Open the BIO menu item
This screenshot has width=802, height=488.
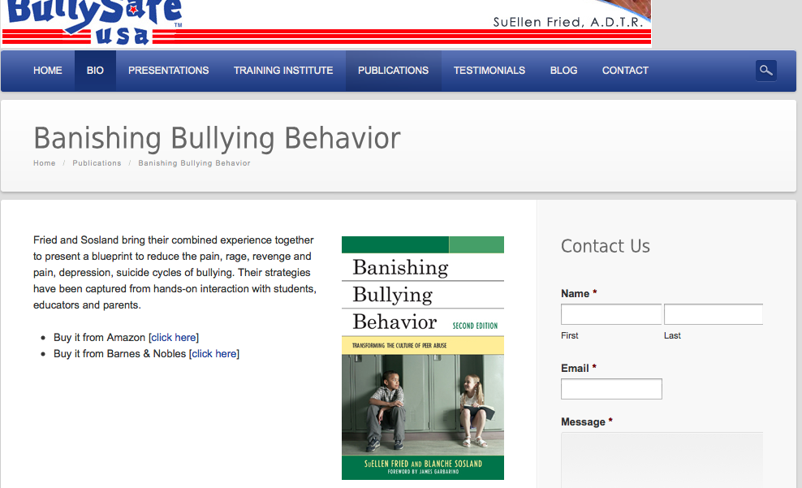(95, 71)
